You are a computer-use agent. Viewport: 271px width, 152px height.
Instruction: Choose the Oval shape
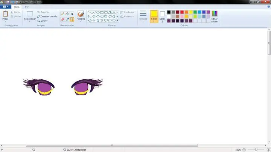coord(98,13)
